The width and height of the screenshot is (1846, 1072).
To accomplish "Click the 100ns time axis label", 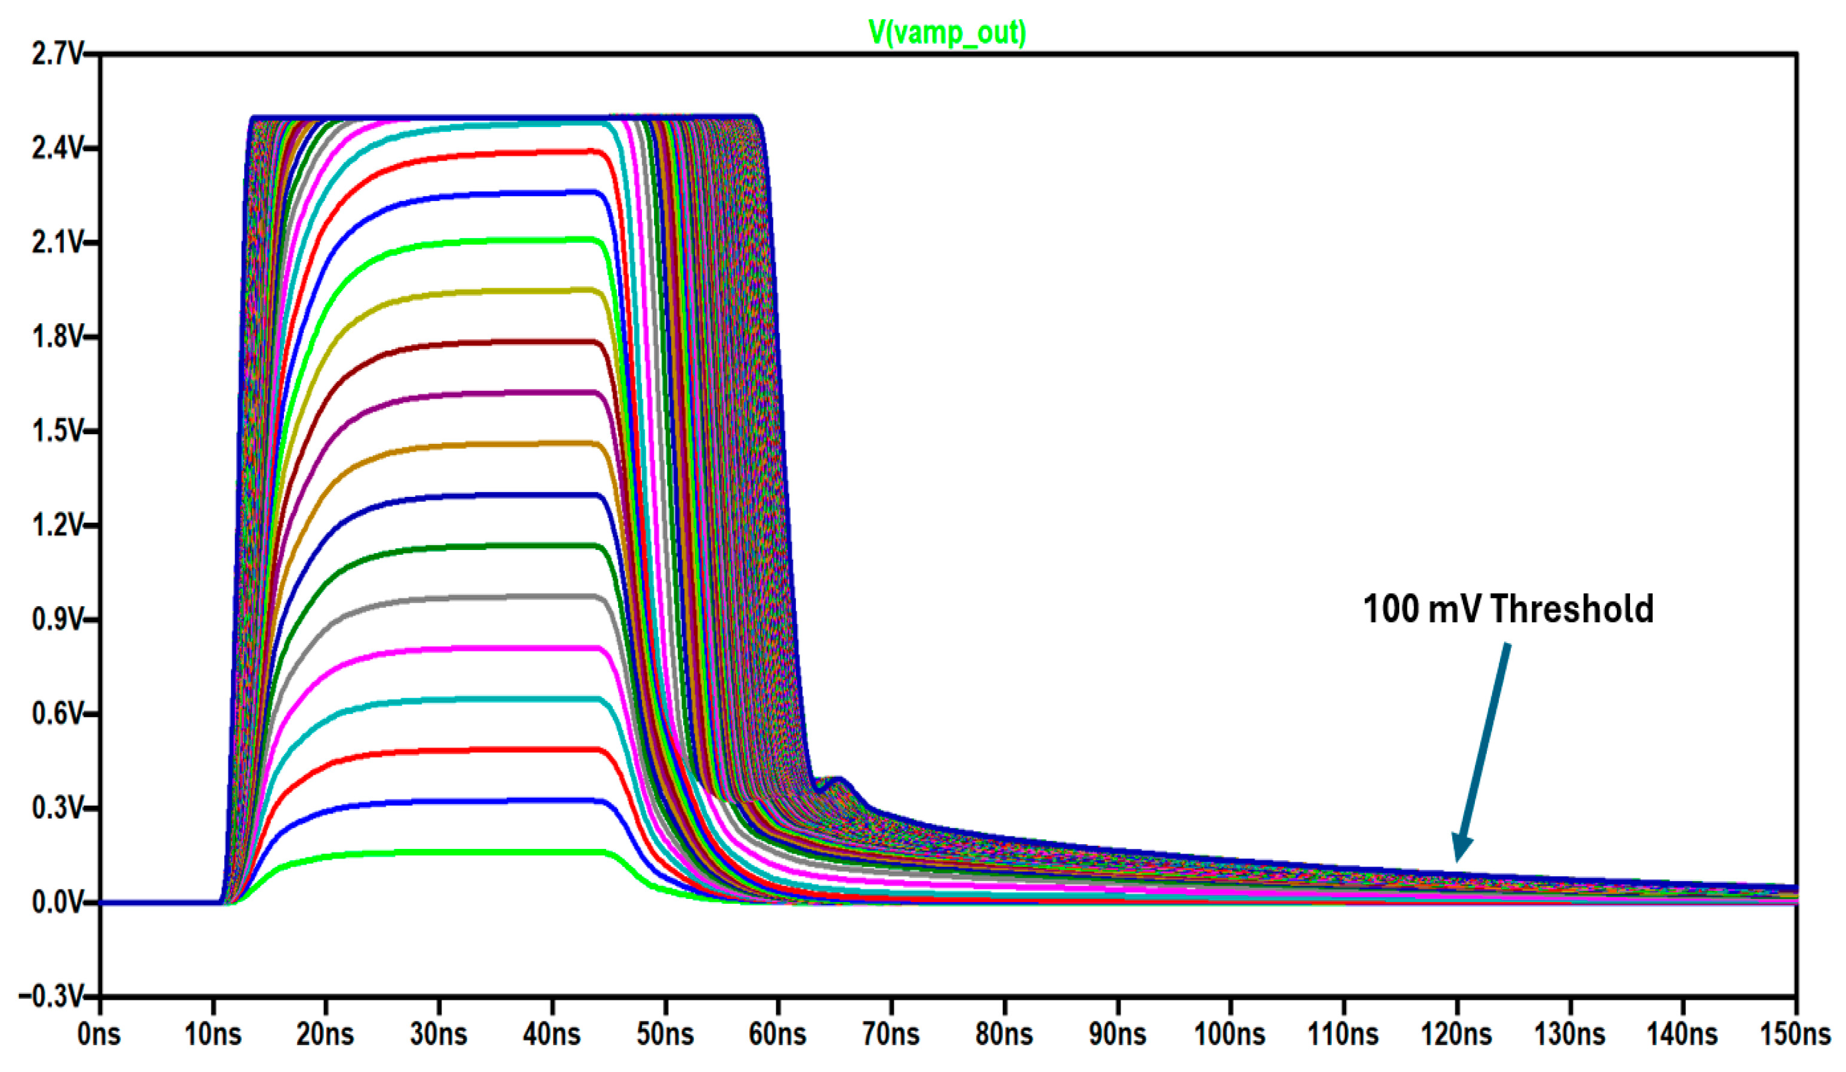I will [x=1230, y=1034].
